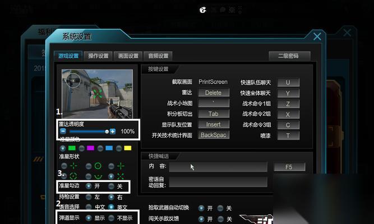
Task: Decrease radar transparency with minus button
Action: coord(63,131)
